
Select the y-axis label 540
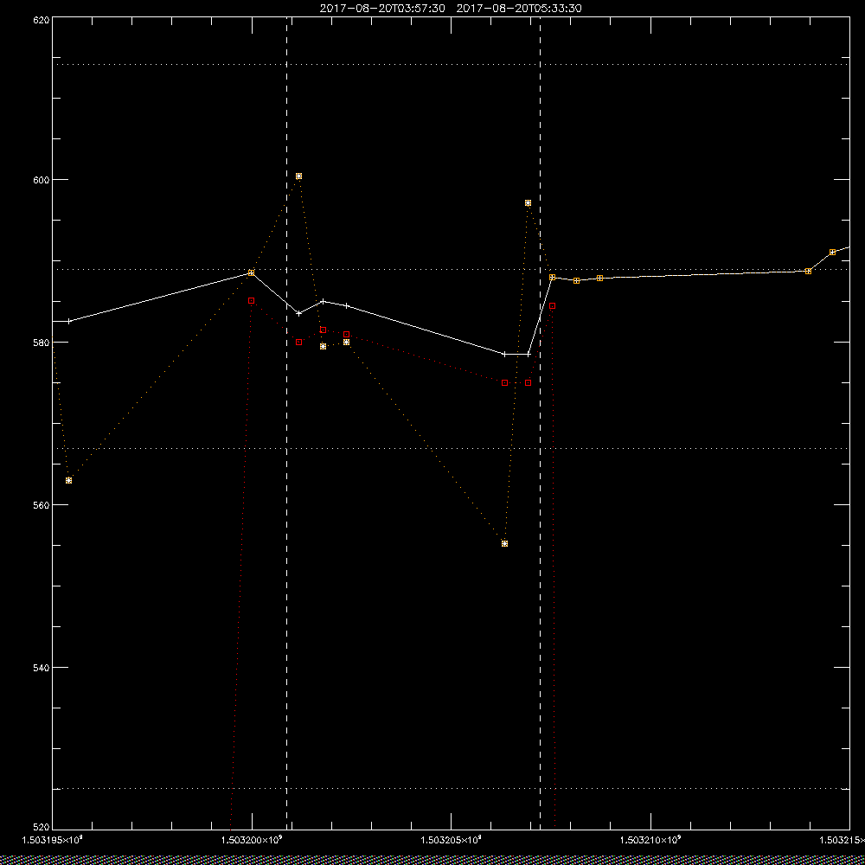(x=42, y=668)
